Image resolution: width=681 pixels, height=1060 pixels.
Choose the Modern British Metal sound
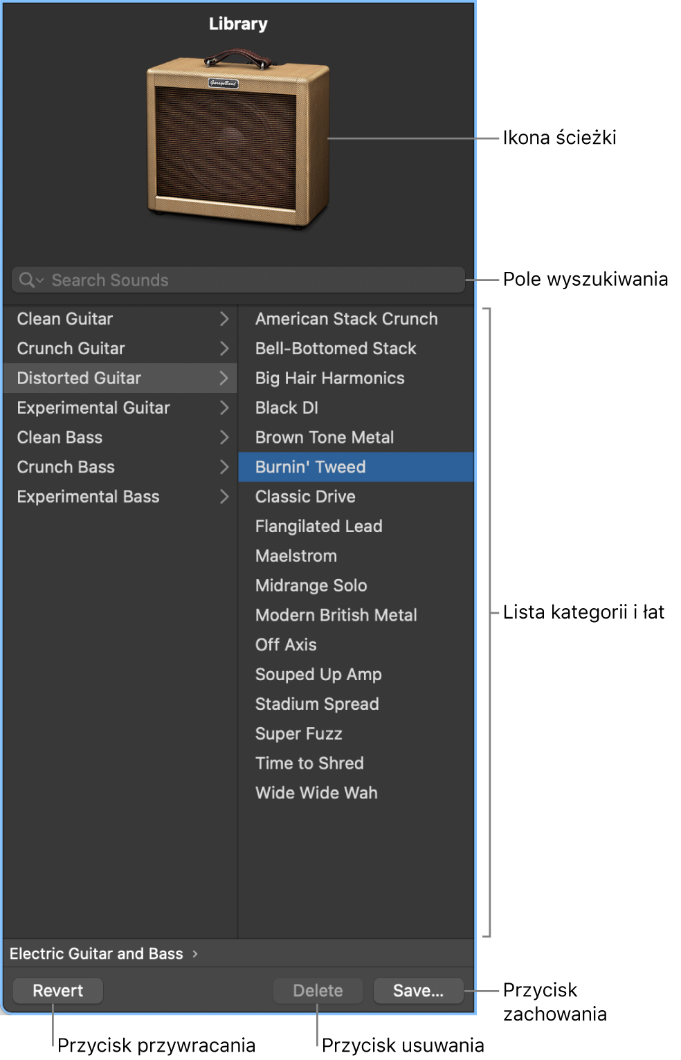[336, 615]
